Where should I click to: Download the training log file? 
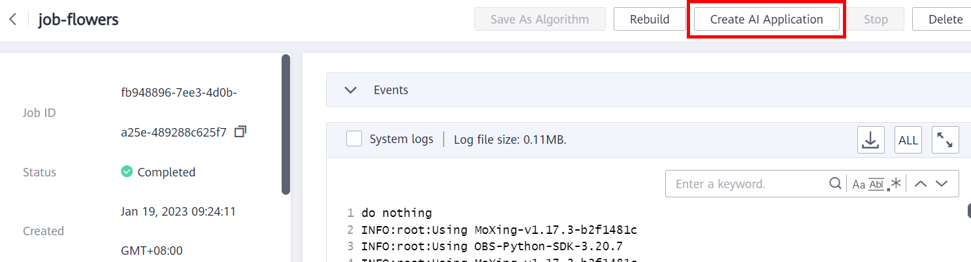pos(870,140)
